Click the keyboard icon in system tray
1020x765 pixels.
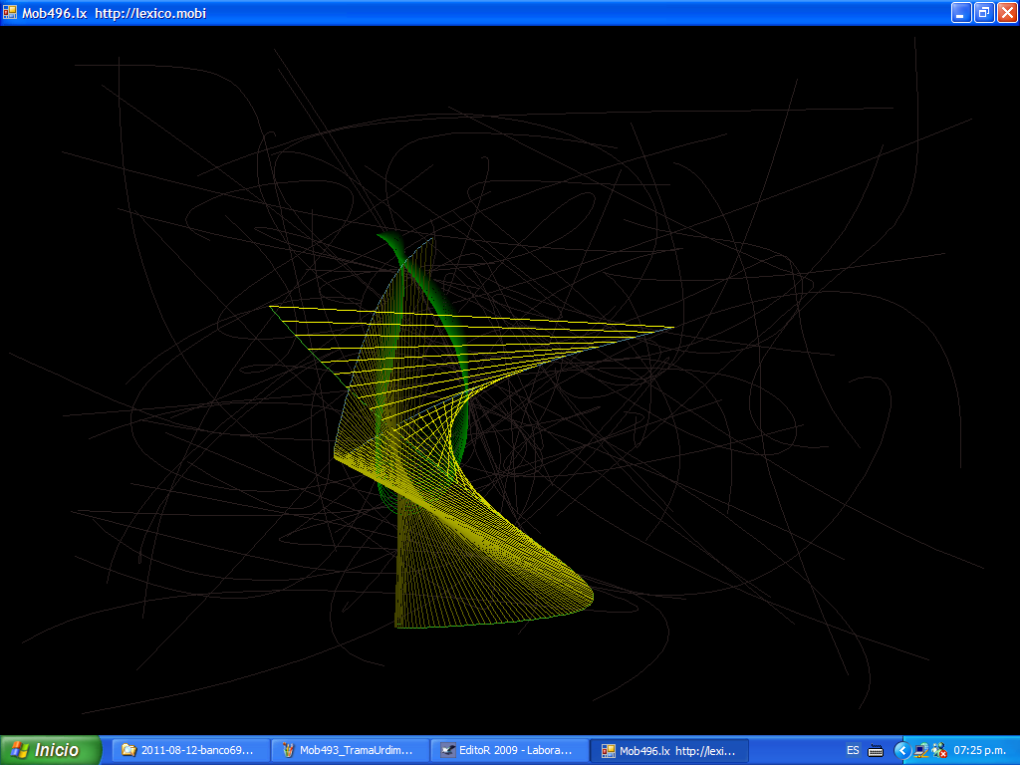pos(876,750)
